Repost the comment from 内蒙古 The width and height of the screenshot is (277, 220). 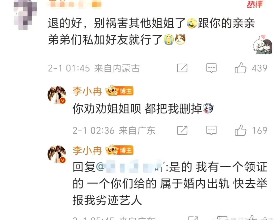pos(182,68)
